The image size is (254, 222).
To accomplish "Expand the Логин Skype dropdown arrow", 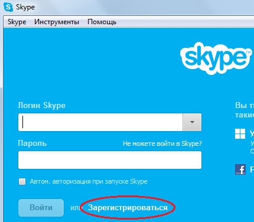I will coord(192,122).
